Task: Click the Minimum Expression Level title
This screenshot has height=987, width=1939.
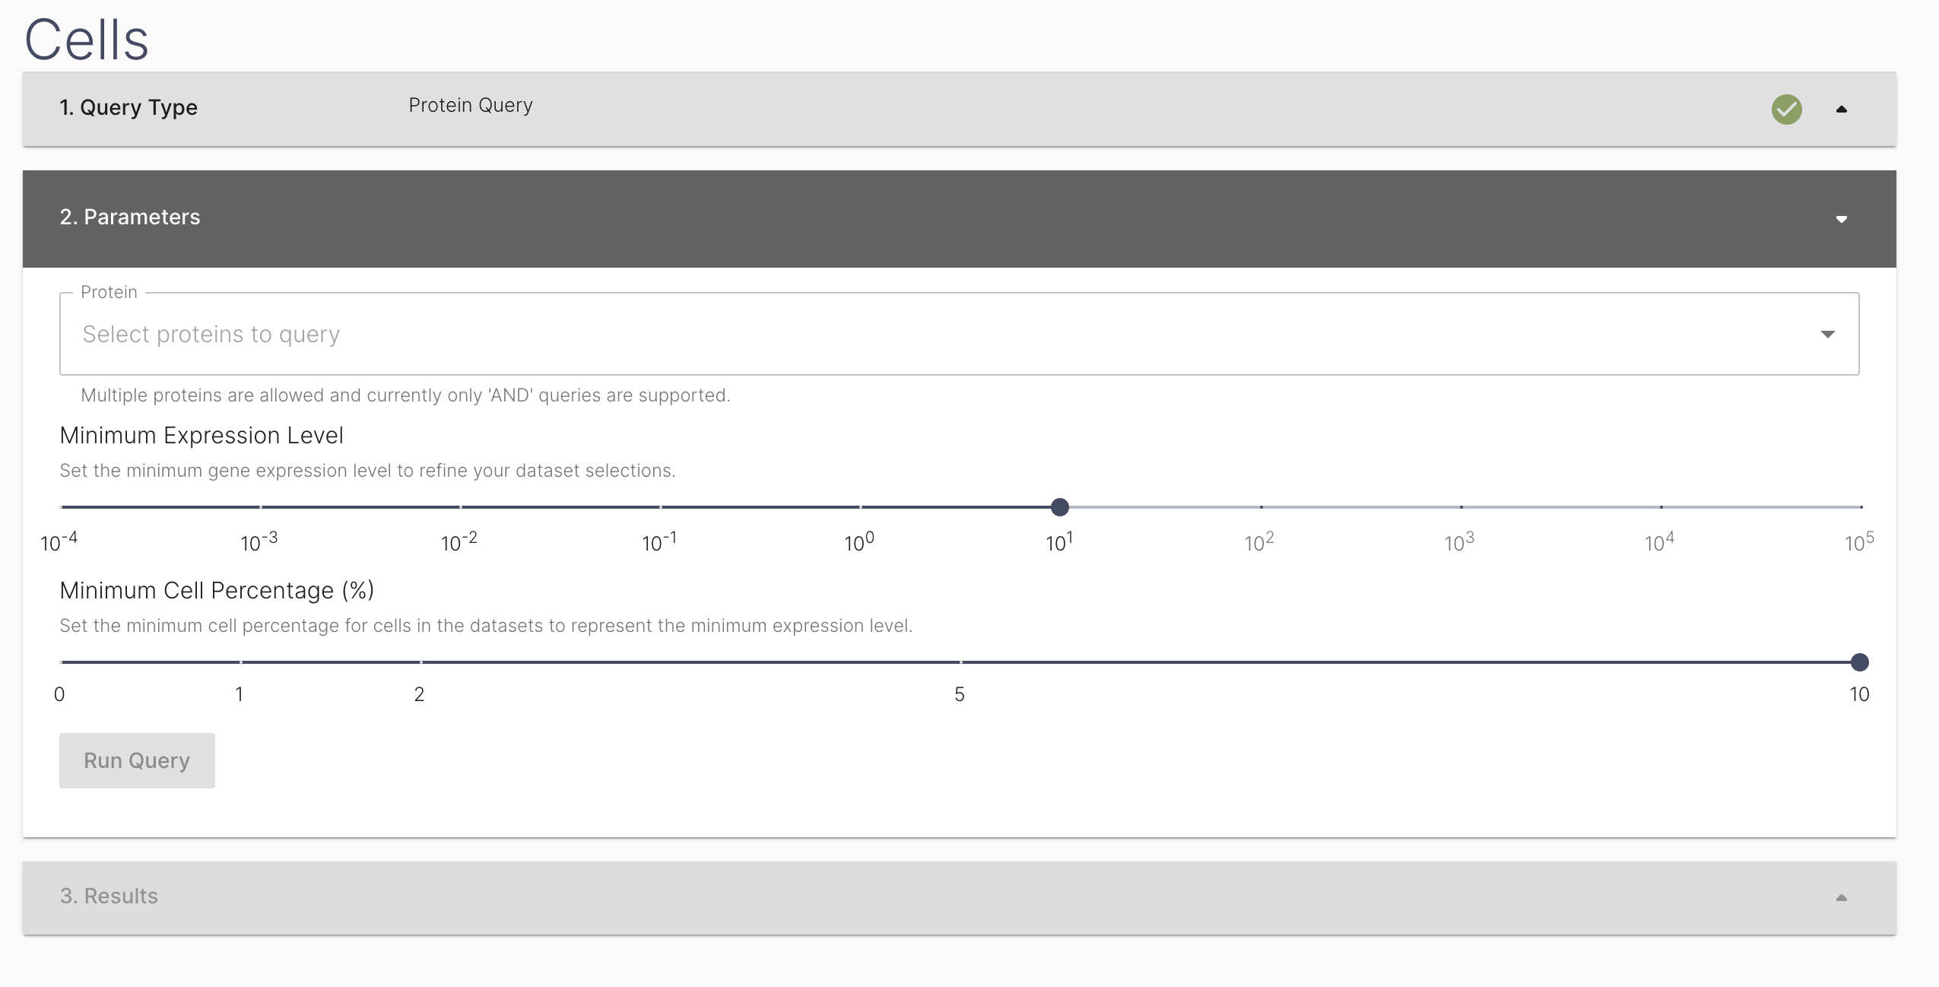Action: [201, 435]
